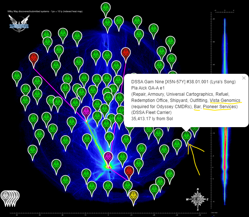Click the system name 'Pla Aick GA-A e1'
The height and width of the screenshot is (217, 249).
coord(148,88)
